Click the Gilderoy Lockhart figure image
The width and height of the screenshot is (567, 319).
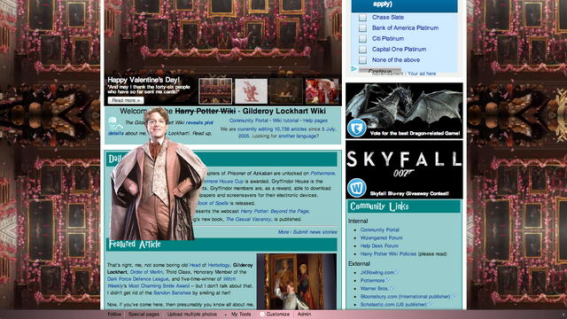tap(158, 174)
